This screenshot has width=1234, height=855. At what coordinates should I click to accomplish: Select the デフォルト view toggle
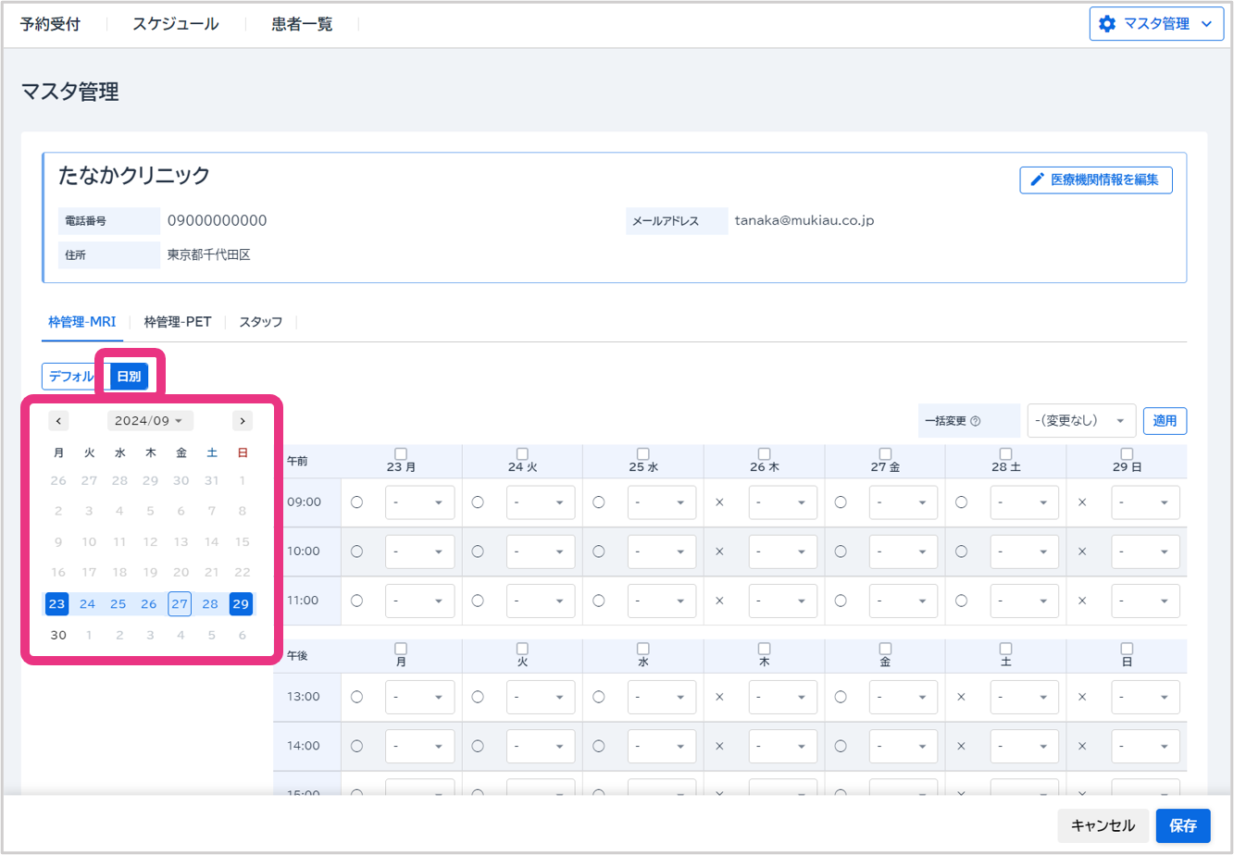click(70, 377)
